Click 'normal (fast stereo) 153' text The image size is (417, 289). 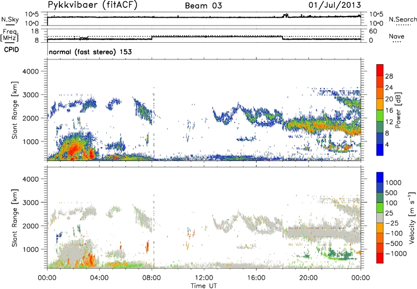90,52
